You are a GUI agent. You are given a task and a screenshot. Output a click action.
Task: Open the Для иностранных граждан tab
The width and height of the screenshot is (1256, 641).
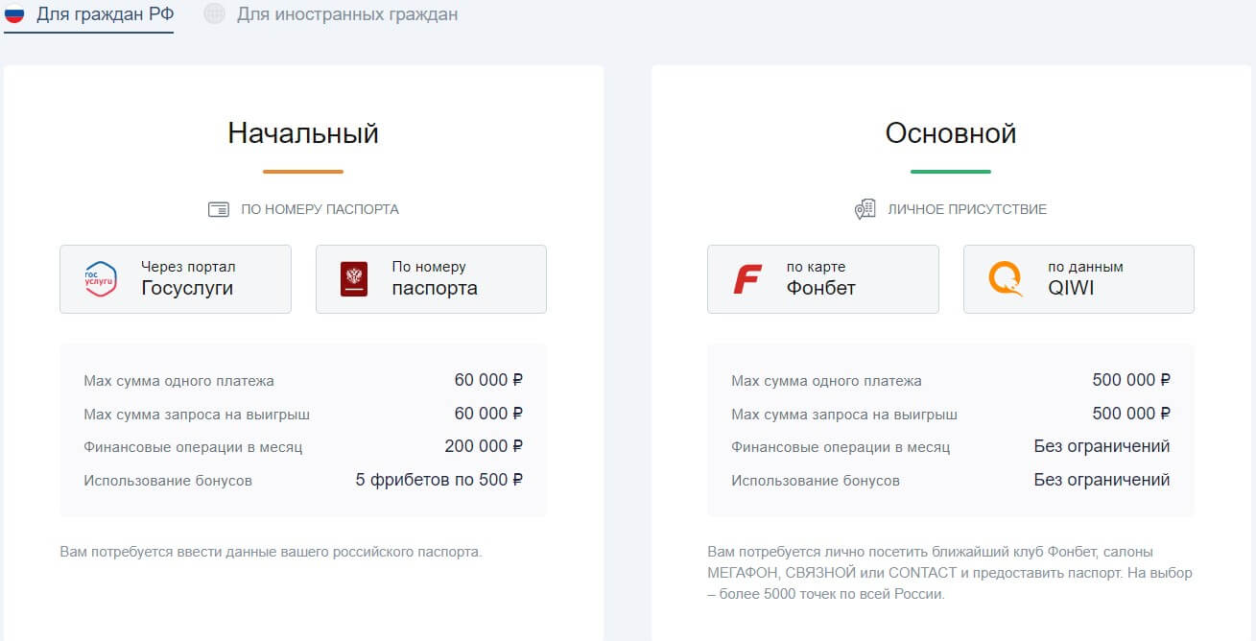[x=346, y=14]
